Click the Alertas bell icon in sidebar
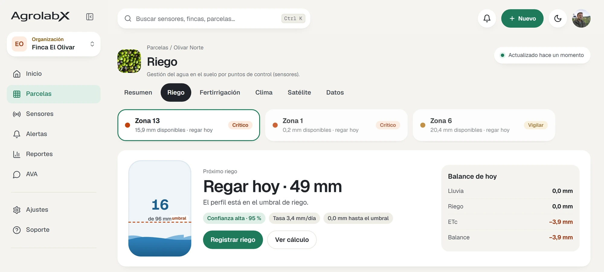604x272 pixels. [17, 134]
